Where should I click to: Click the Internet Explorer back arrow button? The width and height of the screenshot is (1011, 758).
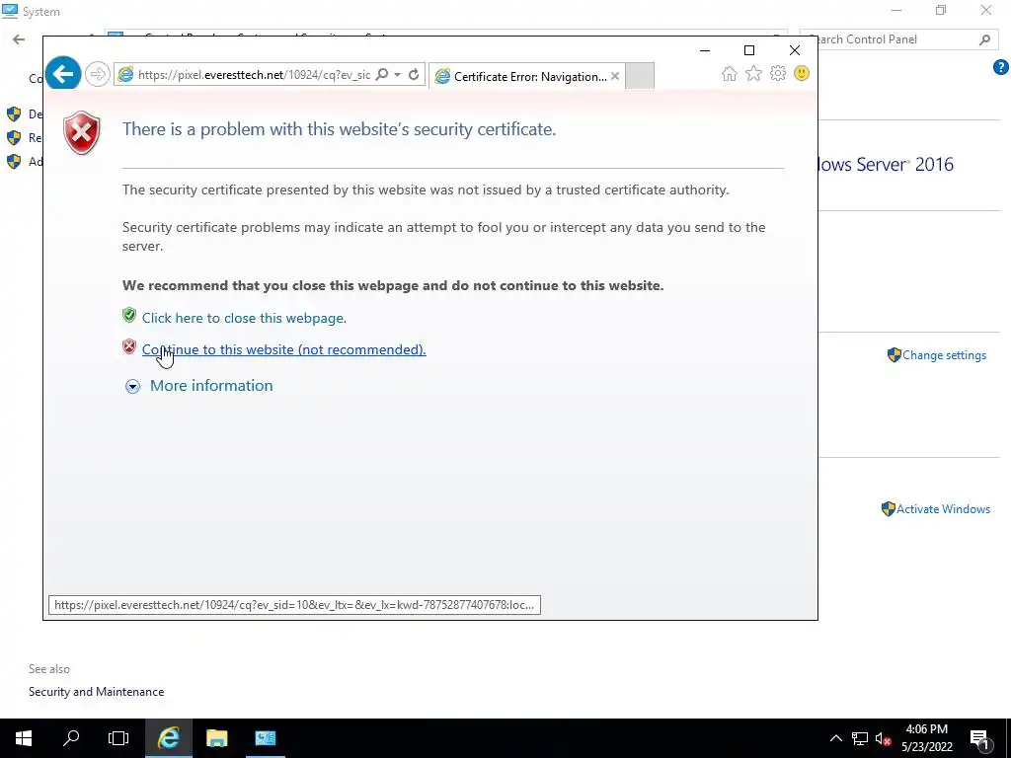point(63,74)
